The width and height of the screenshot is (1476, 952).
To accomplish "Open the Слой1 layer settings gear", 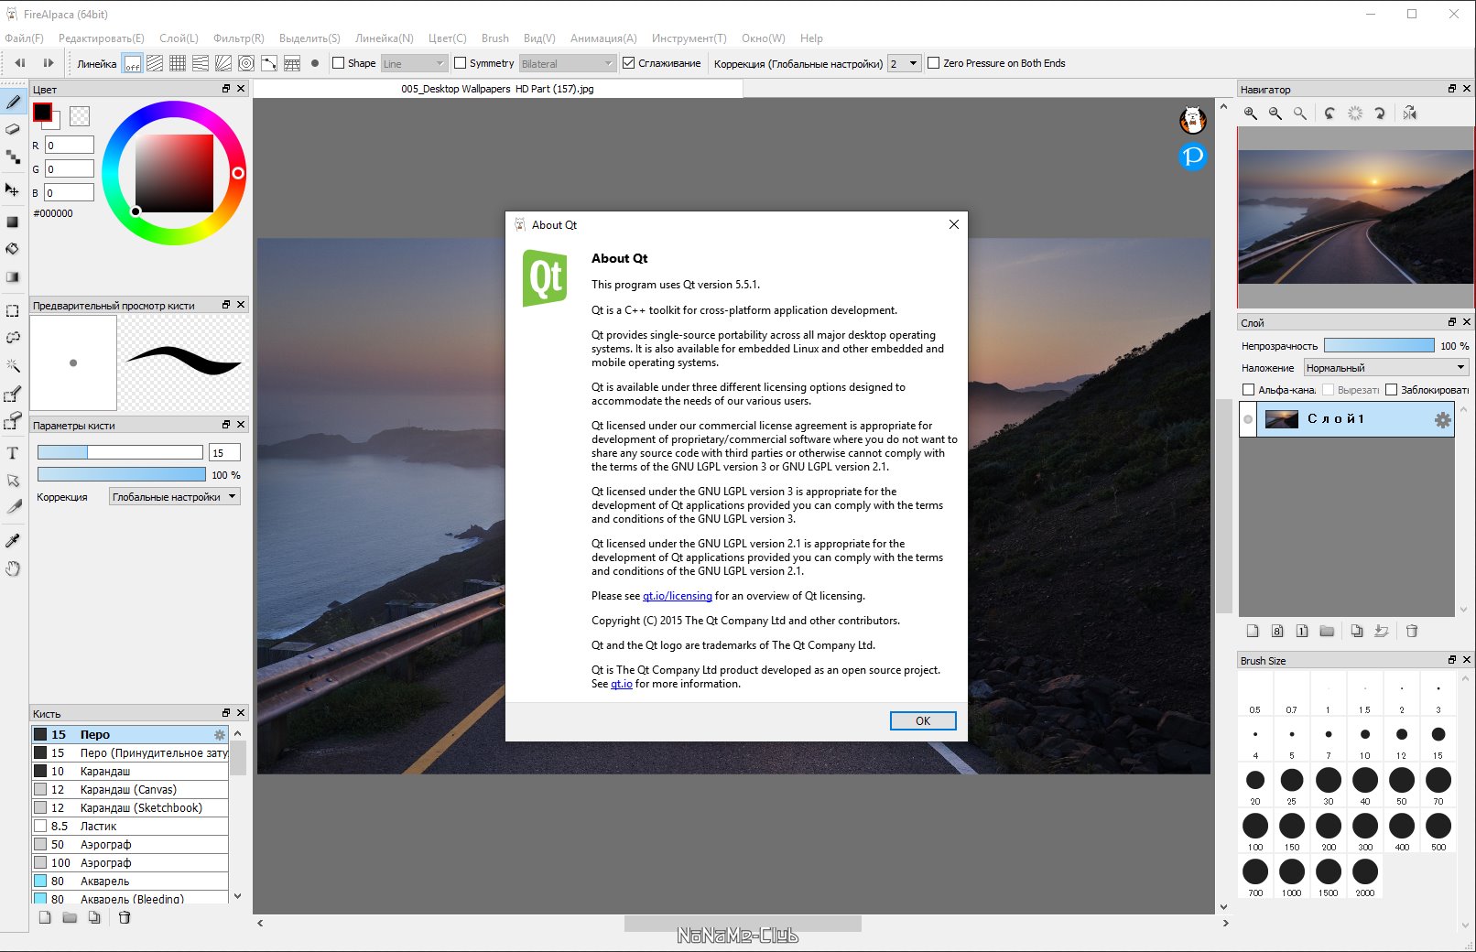I will click(x=1442, y=420).
